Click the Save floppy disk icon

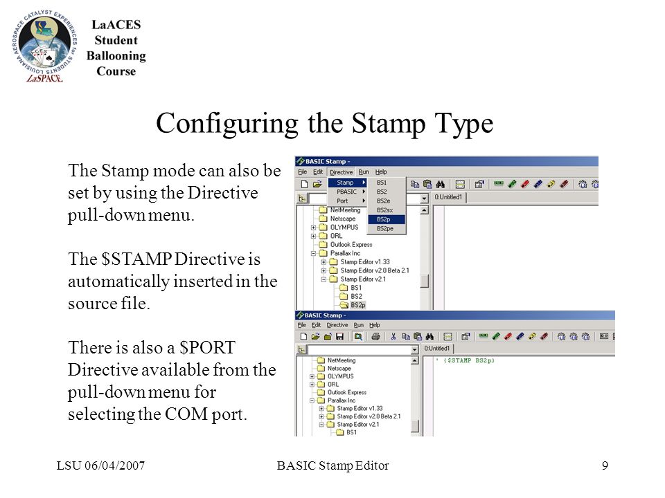pos(339,337)
